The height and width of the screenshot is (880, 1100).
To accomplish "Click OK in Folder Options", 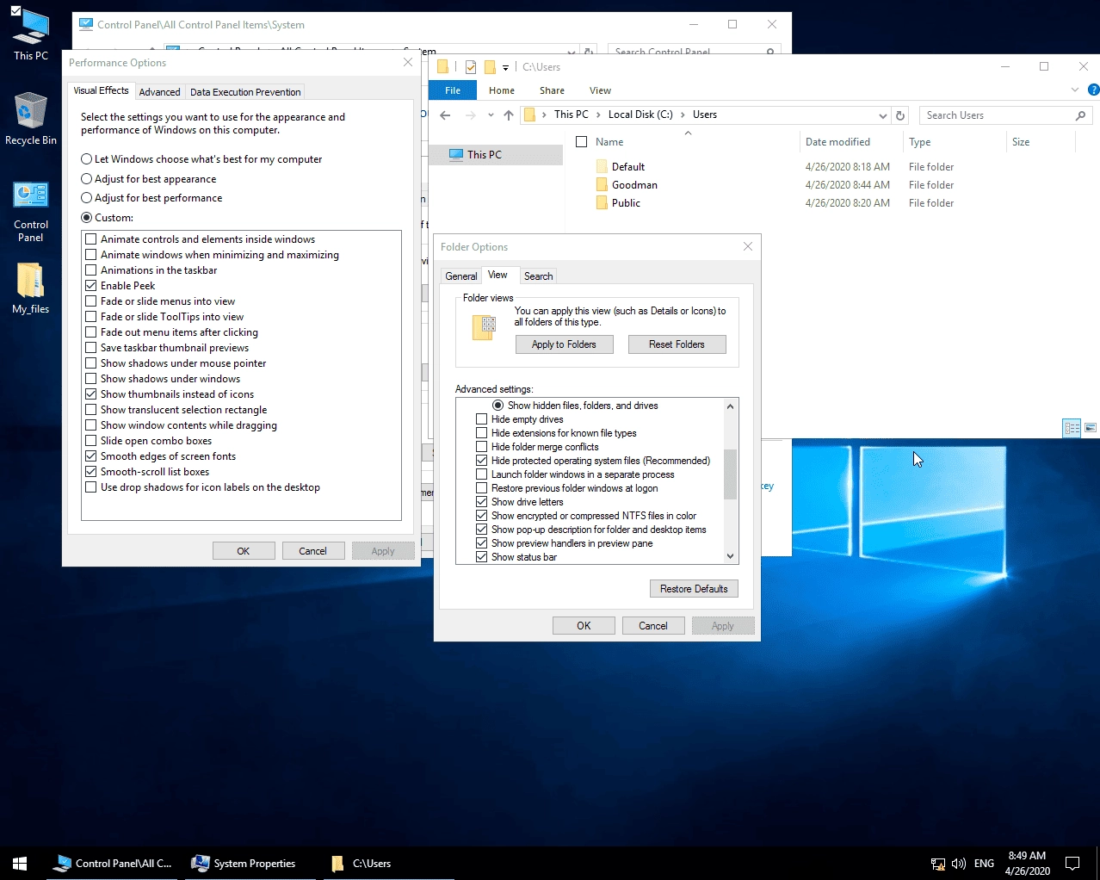I will point(584,626).
